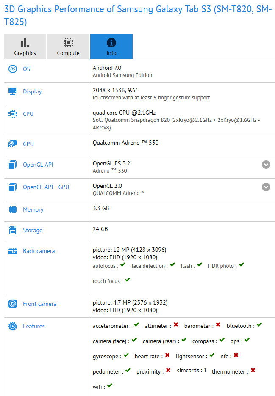Switch to the Compute tab
The width and height of the screenshot is (275, 396).
coord(68,47)
